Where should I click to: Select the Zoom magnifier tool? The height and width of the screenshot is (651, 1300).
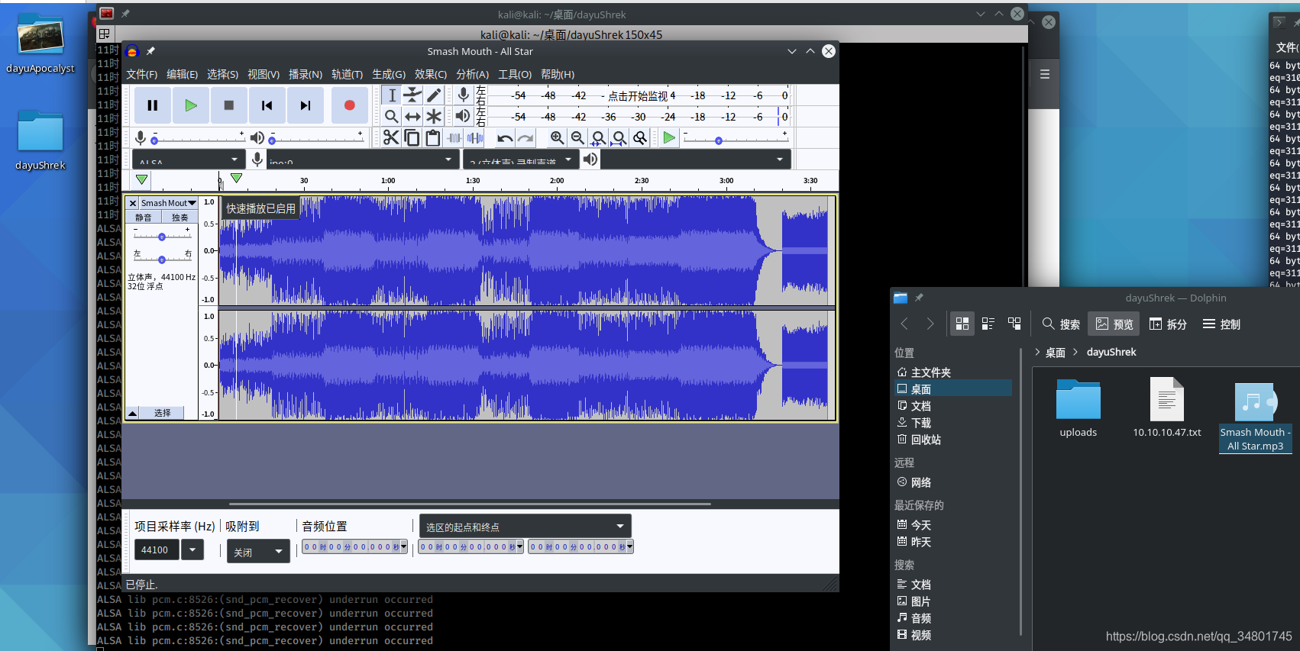coord(392,116)
